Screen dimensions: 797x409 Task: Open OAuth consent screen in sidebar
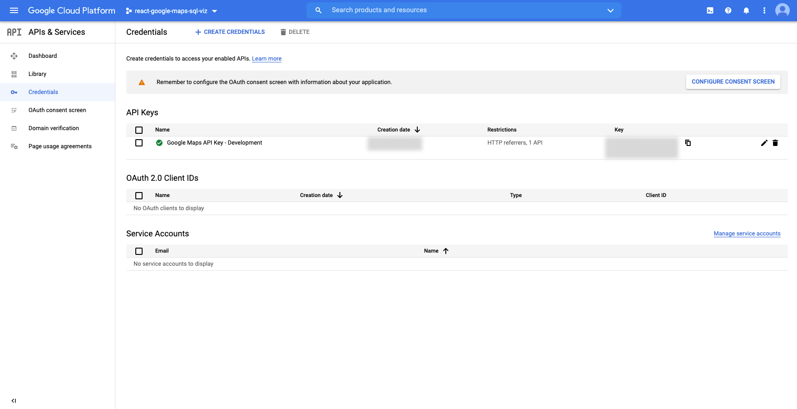pyautogui.click(x=57, y=110)
